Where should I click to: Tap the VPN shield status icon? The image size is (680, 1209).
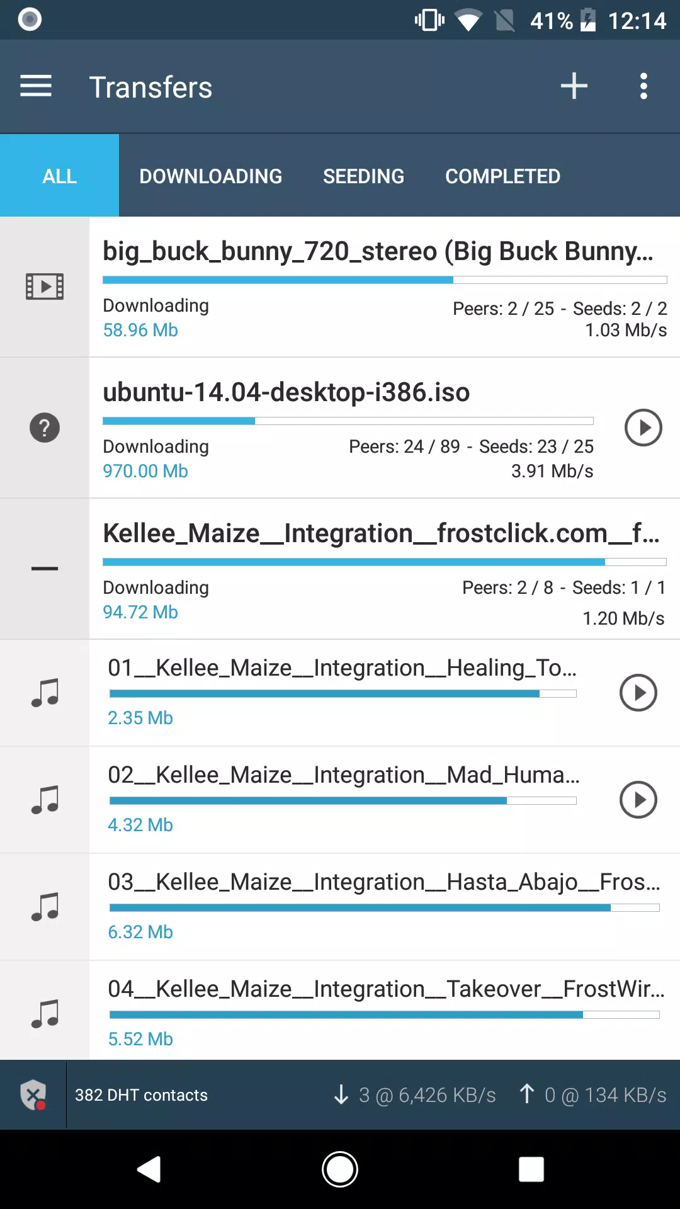coord(33,1095)
